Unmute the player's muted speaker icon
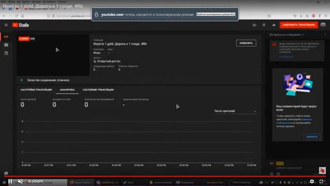The image size is (330, 186). (20, 181)
